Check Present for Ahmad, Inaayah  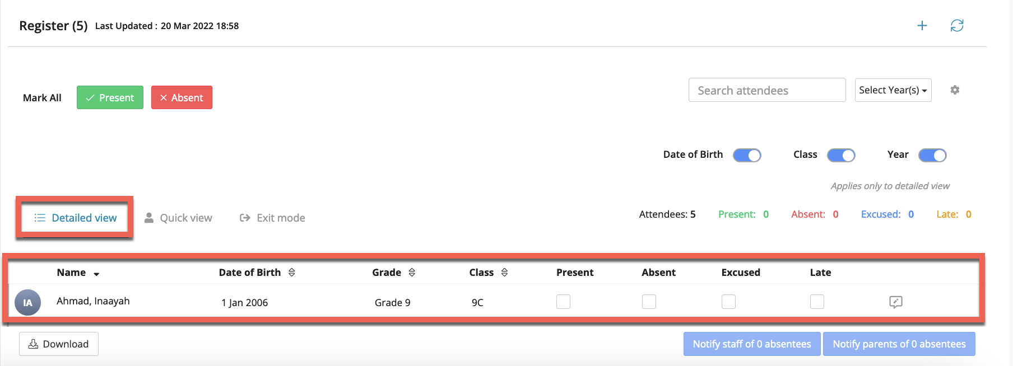(x=563, y=302)
